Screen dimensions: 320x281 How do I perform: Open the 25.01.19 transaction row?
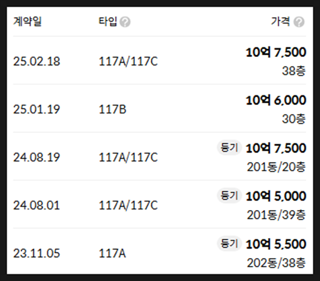point(159,109)
